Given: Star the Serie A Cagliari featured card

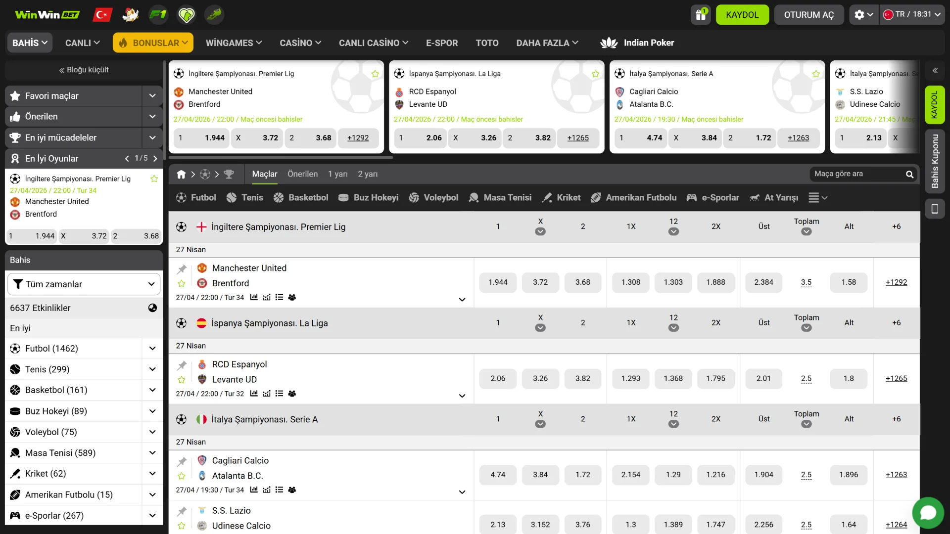Looking at the screenshot, I should click(816, 74).
